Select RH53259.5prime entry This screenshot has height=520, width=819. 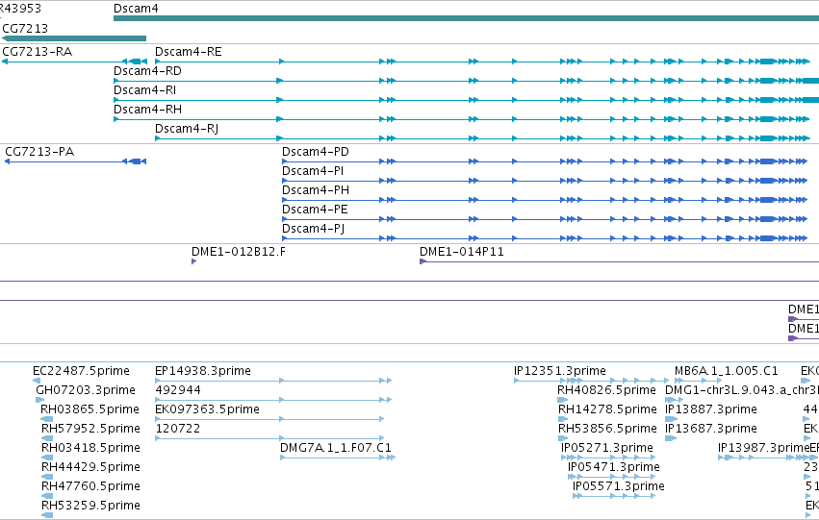point(90,506)
